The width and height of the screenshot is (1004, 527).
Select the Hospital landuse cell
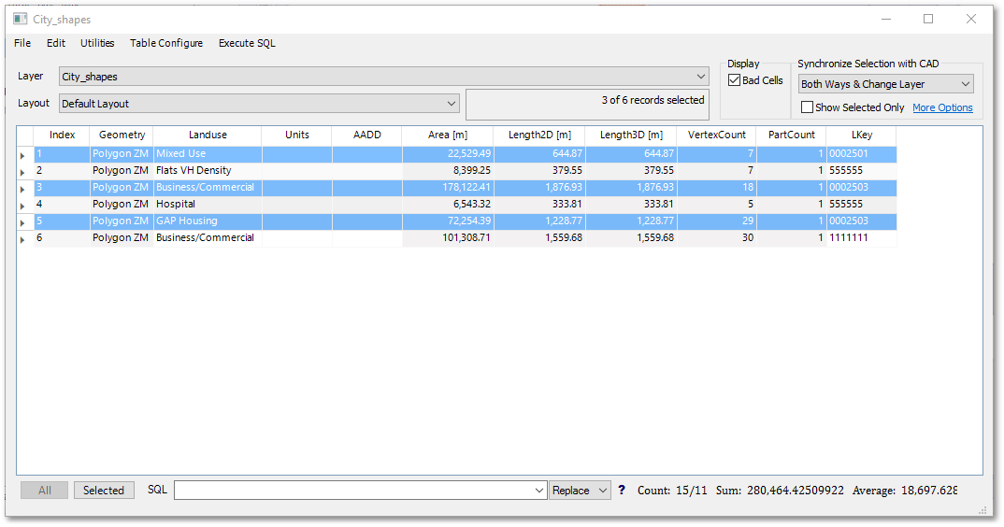pyautogui.click(x=208, y=204)
